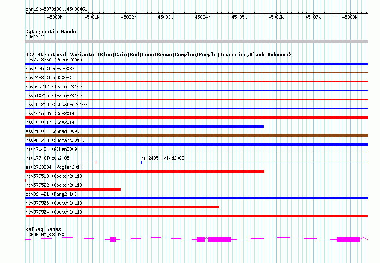Click the red bar under esv2763204
Viewport: 380px width, 263px height.
click(145, 171)
